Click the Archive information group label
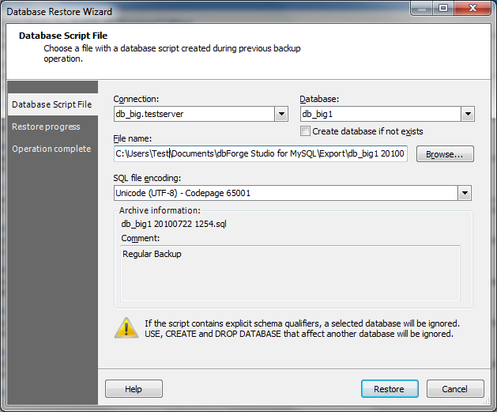 coord(160,210)
